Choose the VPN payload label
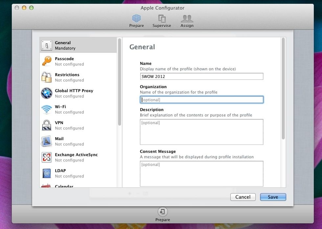This screenshot has height=229, width=322. [59, 123]
